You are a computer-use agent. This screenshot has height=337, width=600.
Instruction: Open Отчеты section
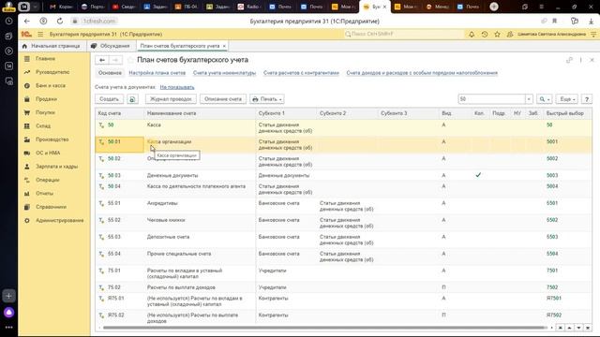coord(44,194)
